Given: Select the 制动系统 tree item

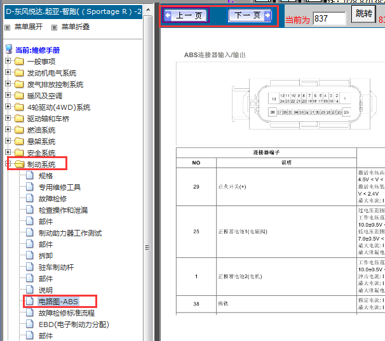Looking at the screenshot, I should 41,164.
